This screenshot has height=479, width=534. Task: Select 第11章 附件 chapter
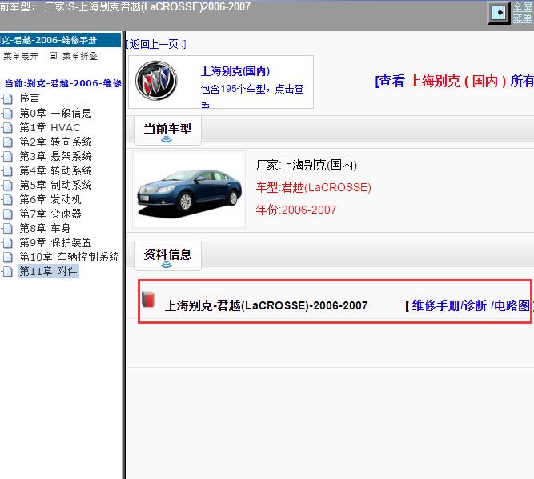[48, 271]
